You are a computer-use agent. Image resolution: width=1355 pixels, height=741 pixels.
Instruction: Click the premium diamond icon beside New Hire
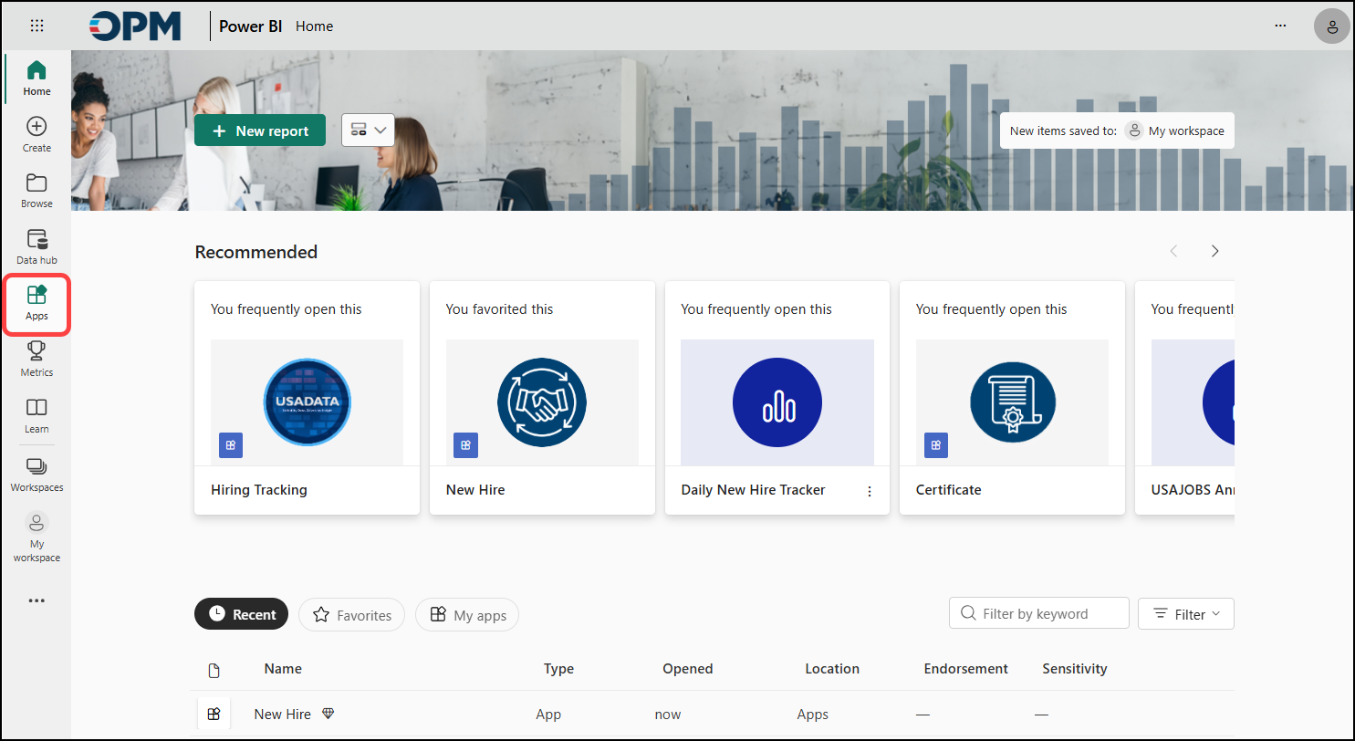(x=328, y=714)
